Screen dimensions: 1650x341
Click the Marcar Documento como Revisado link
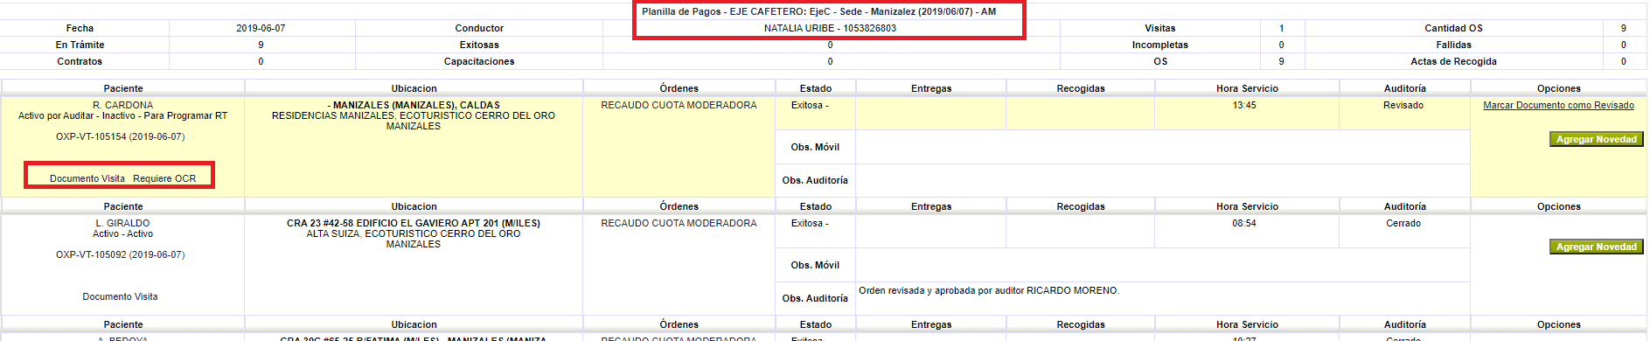click(x=1558, y=105)
